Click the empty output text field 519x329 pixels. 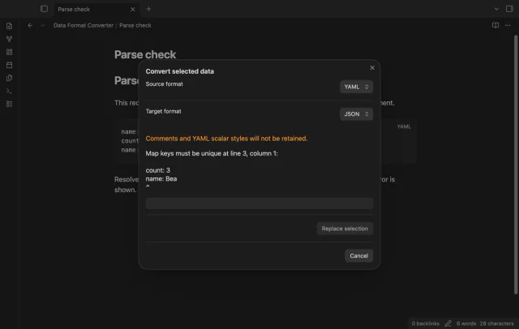click(x=259, y=203)
